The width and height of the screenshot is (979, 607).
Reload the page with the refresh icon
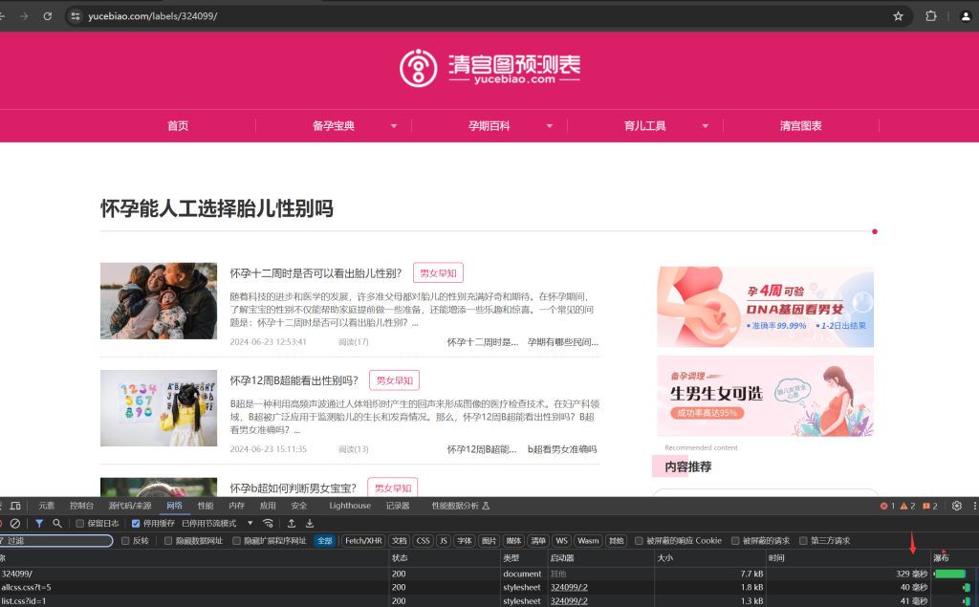tap(48, 16)
